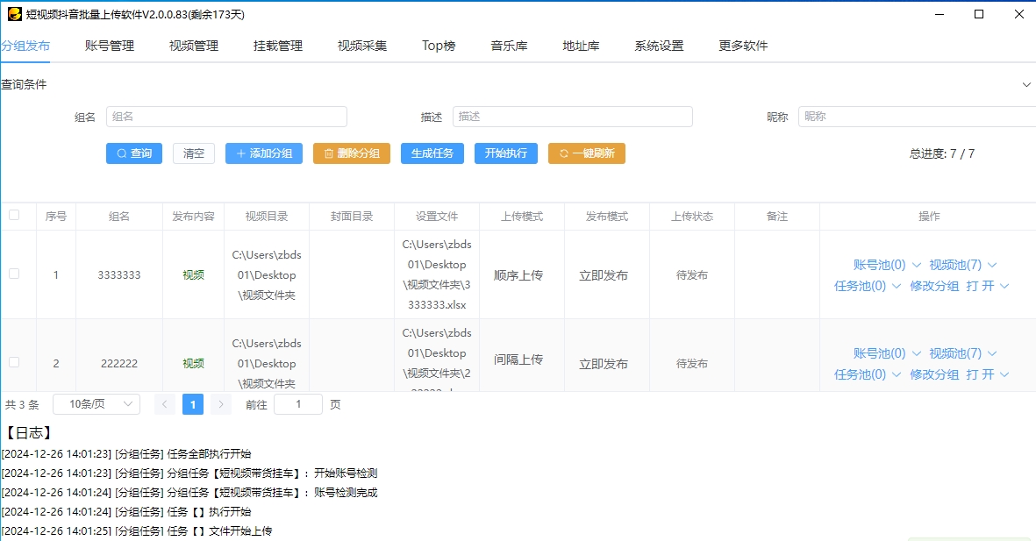The width and height of the screenshot is (1036, 541).
Task: Click the 删除分组 trash button
Action: (x=351, y=153)
